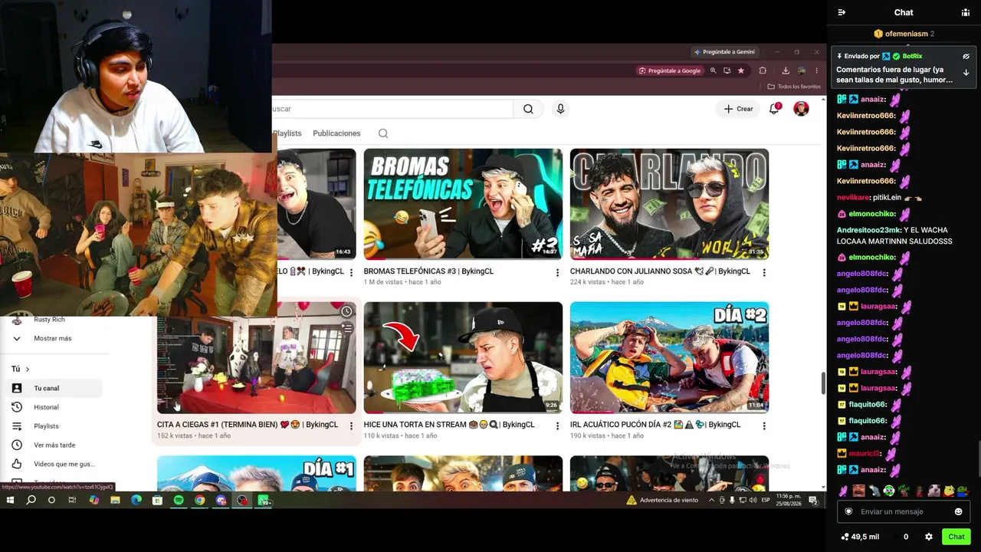Open chat settings gear icon
Screen dimensions: 981x552
point(929,537)
